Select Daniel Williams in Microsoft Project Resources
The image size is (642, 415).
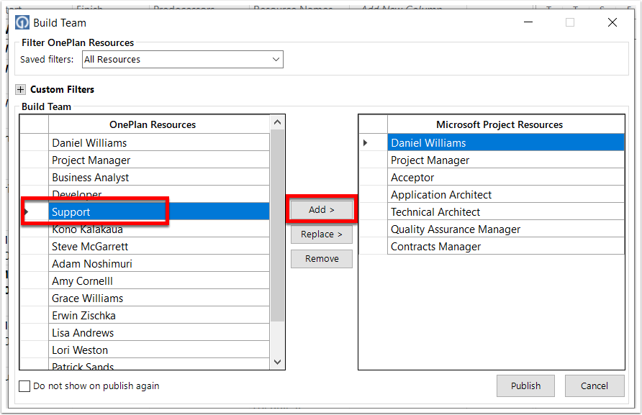pos(506,143)
